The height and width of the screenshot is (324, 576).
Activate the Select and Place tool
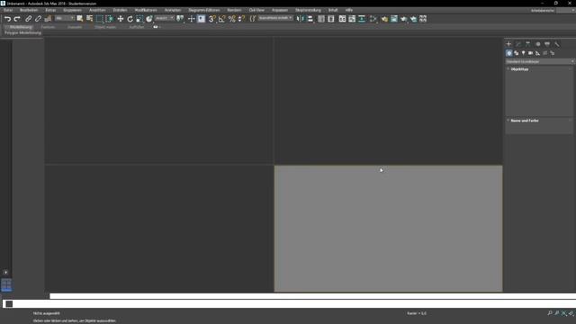click(x=148, y=19)
